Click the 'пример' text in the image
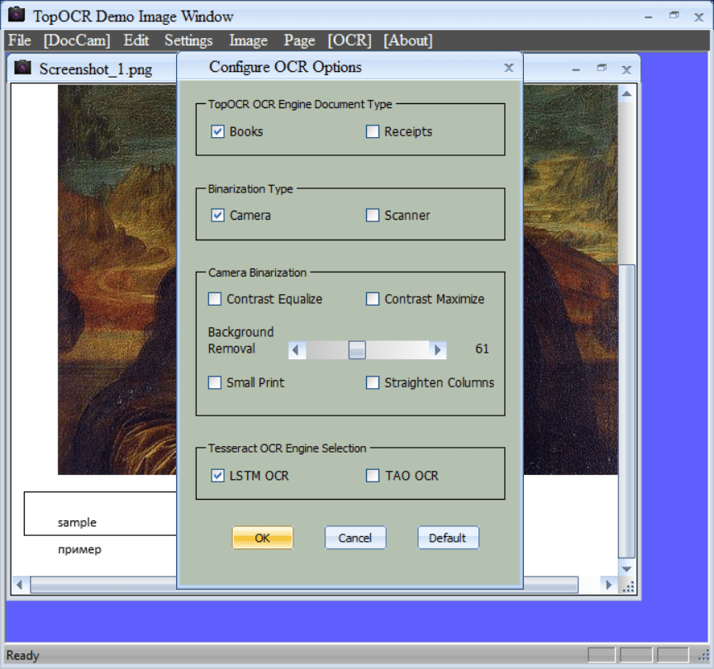 coord(79,550)
